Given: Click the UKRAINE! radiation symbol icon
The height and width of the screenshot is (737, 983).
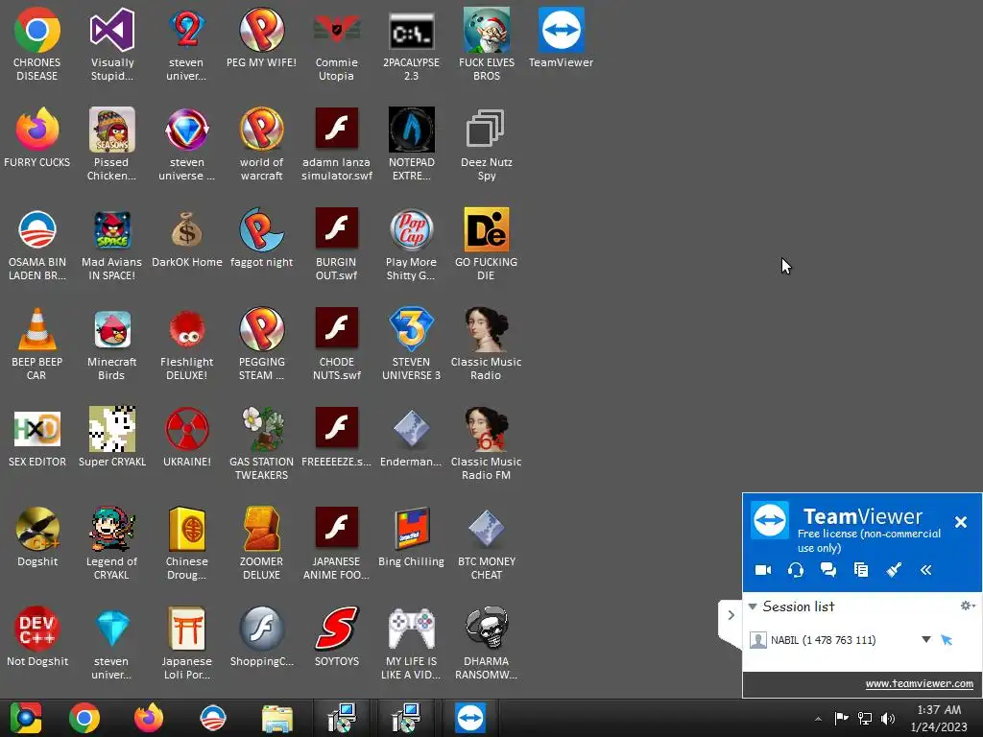Looking at the screenshot, I should point(187,438).
